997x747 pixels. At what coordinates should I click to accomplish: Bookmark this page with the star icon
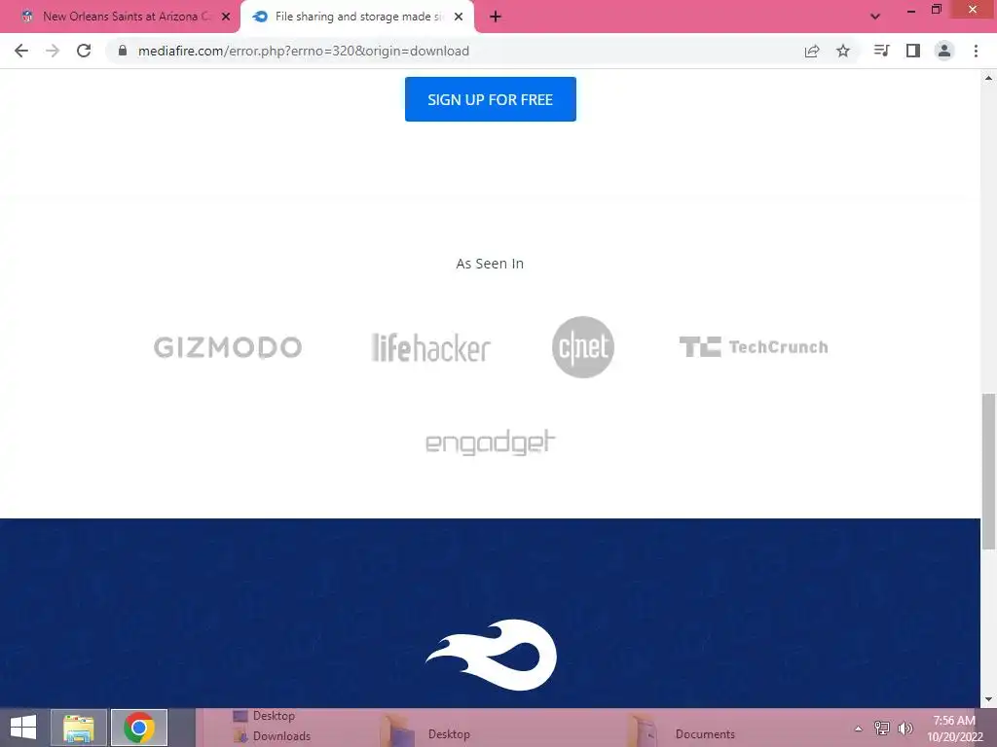(x=843, y=51)
